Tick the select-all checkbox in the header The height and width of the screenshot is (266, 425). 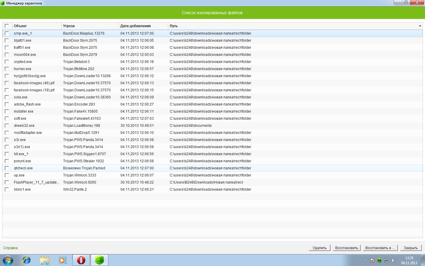[7, 26]
